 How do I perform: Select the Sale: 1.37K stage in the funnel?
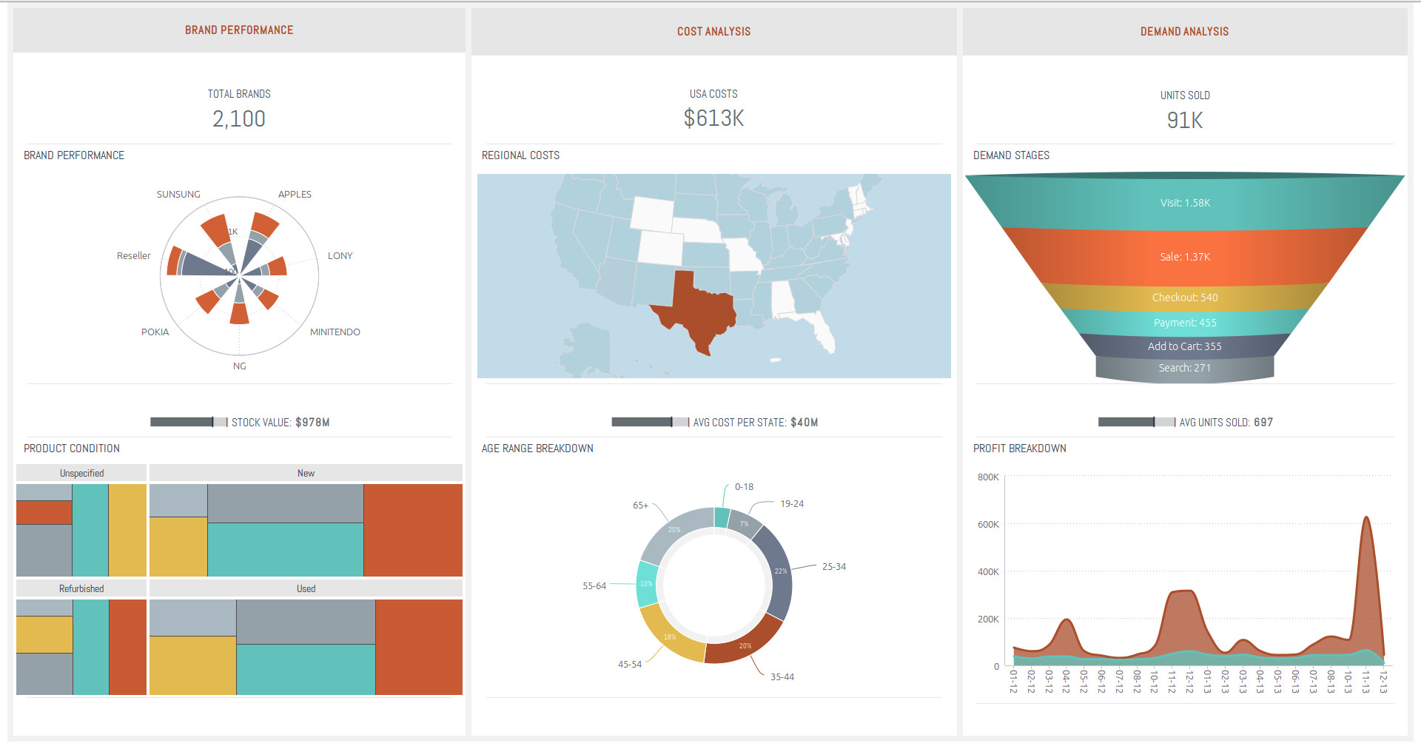coord(1184,257)
